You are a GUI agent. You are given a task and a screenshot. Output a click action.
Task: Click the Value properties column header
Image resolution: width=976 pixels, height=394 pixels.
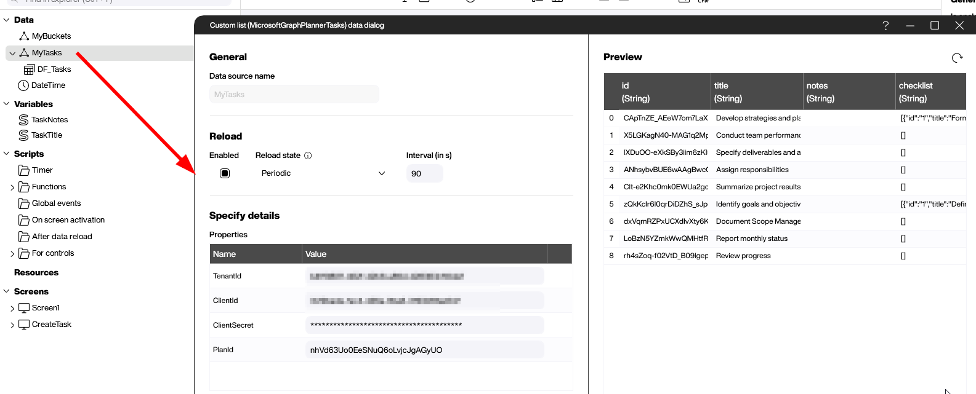tap(425, 254)
